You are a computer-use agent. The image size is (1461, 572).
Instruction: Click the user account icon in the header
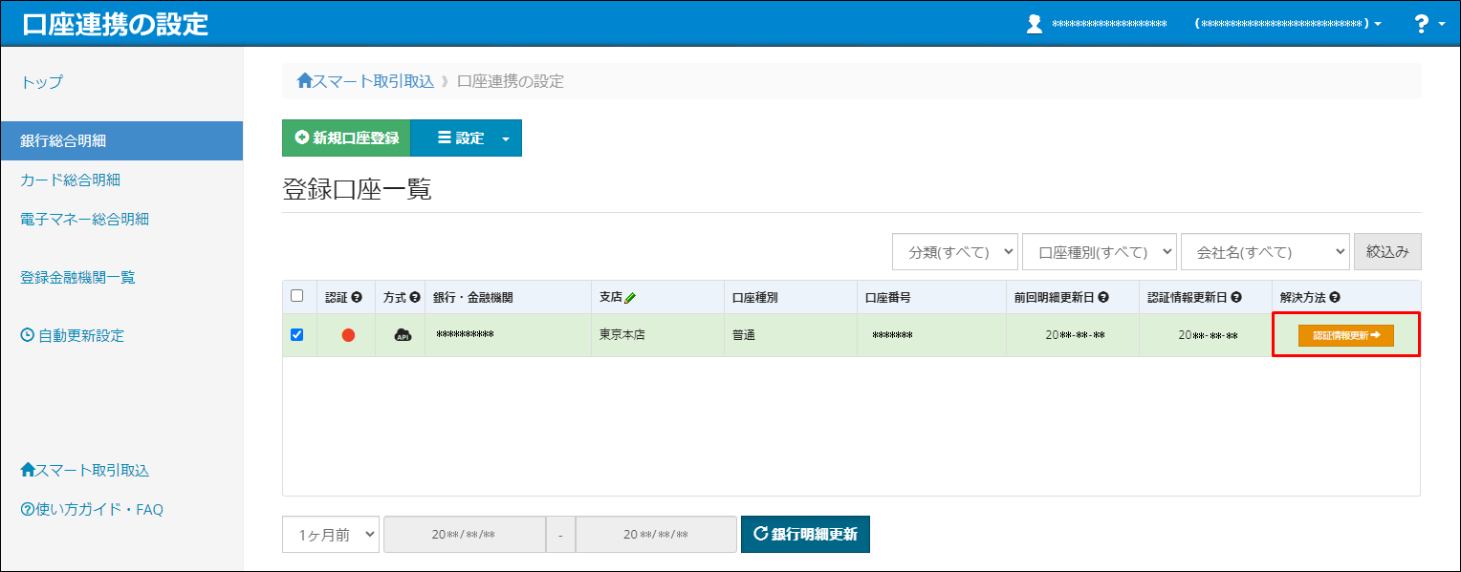pyautogui.click(x=1035, y=23)
